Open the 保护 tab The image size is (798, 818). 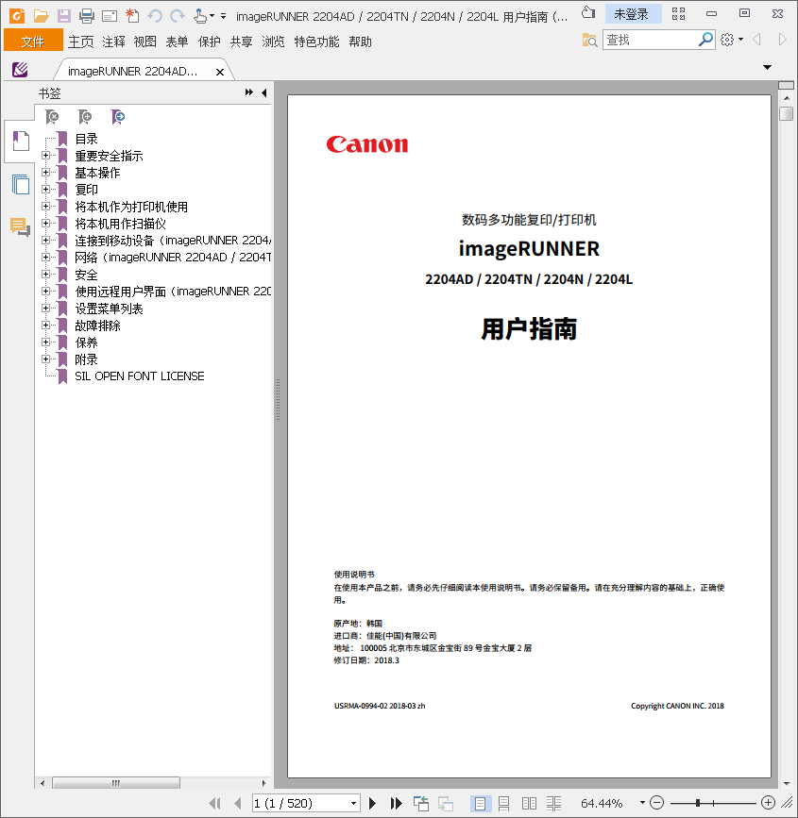pyautogui.click(x=210, y=42)
